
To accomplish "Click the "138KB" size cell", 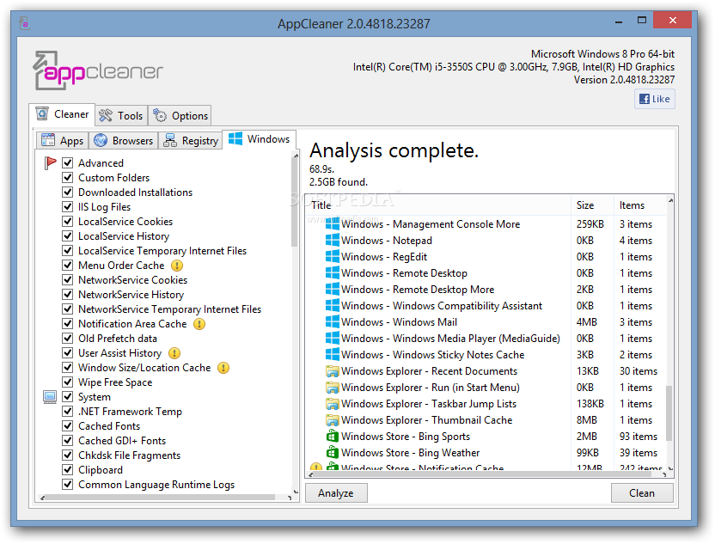I will (590, 404).
